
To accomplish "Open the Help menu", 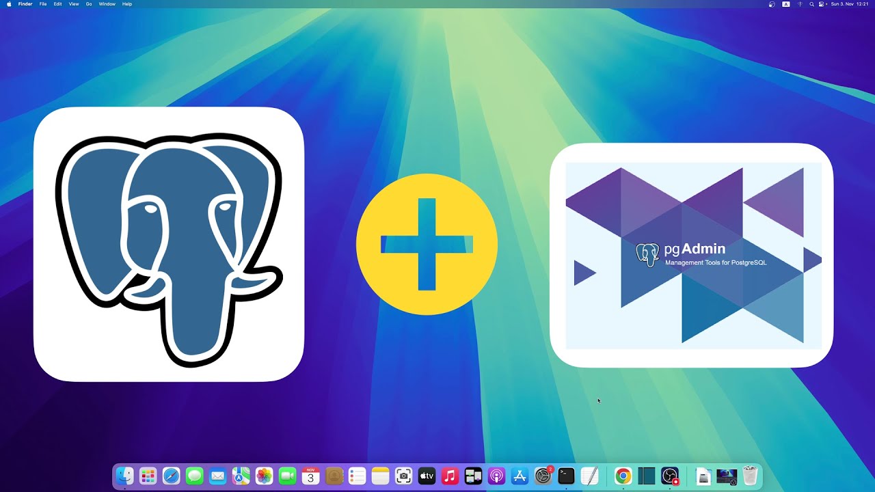I will coord(127,4).
